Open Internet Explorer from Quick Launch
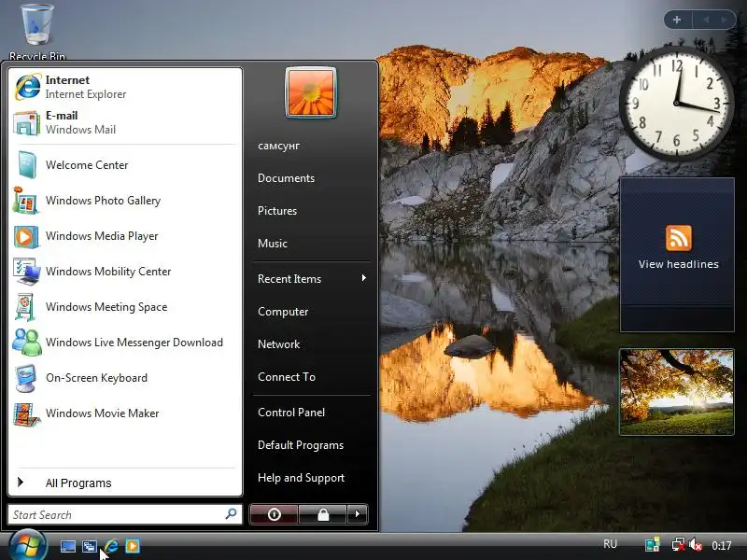This screenshot has width=747, height=560. 111,546
